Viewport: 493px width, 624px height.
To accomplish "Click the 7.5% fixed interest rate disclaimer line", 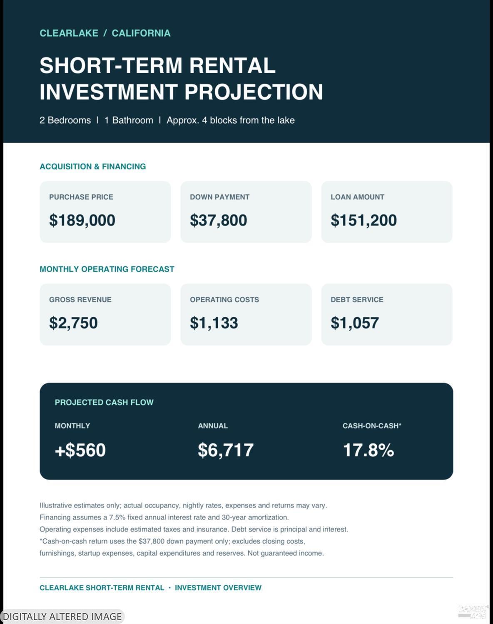I will (x=164, y=517).
